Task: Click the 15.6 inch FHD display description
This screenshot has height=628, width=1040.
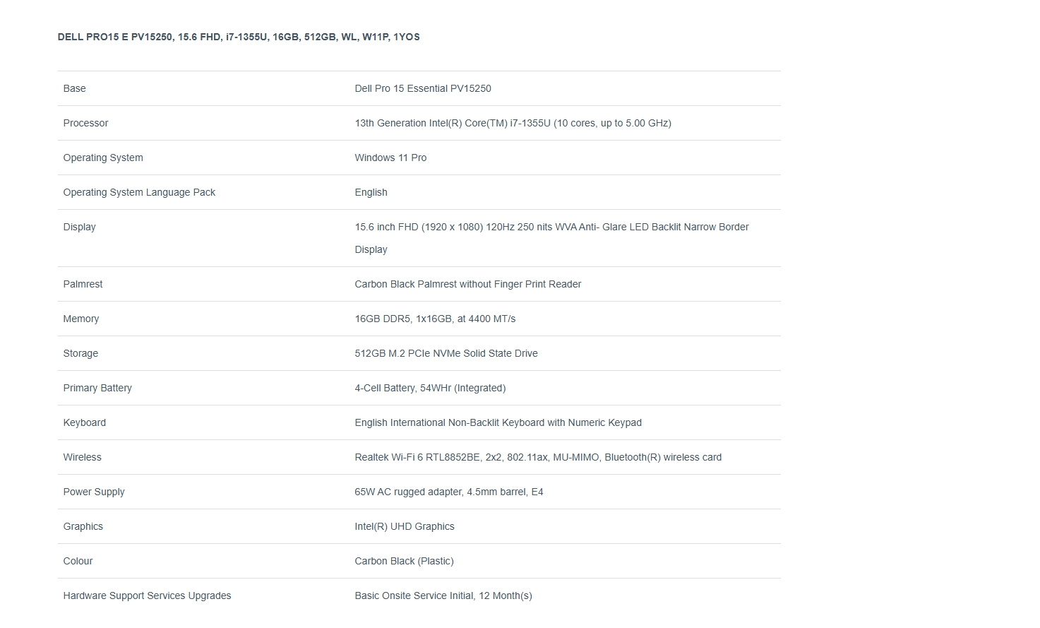Action: [551, 238]
